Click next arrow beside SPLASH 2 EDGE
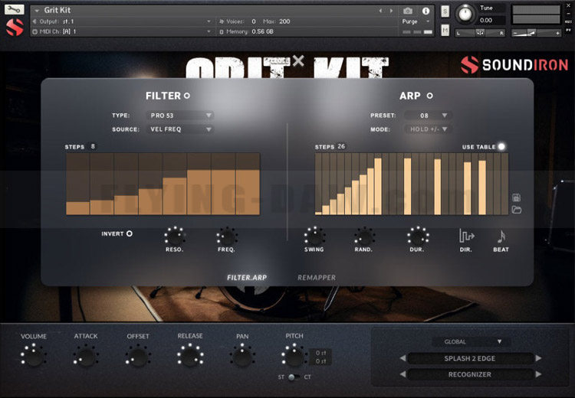575x398 pixels. [x=538, y=358]
